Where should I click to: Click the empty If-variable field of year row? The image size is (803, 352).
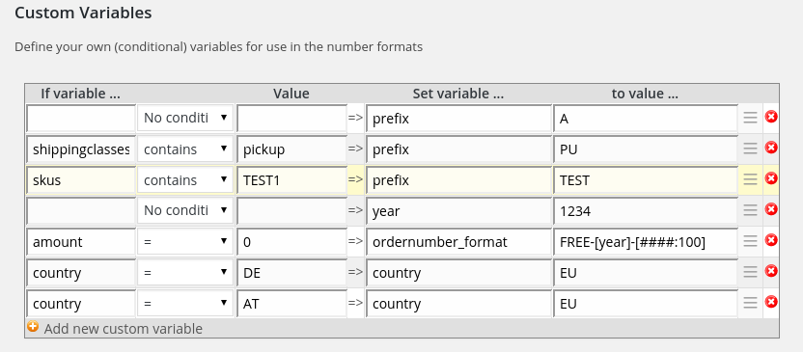tap(81, 210)
